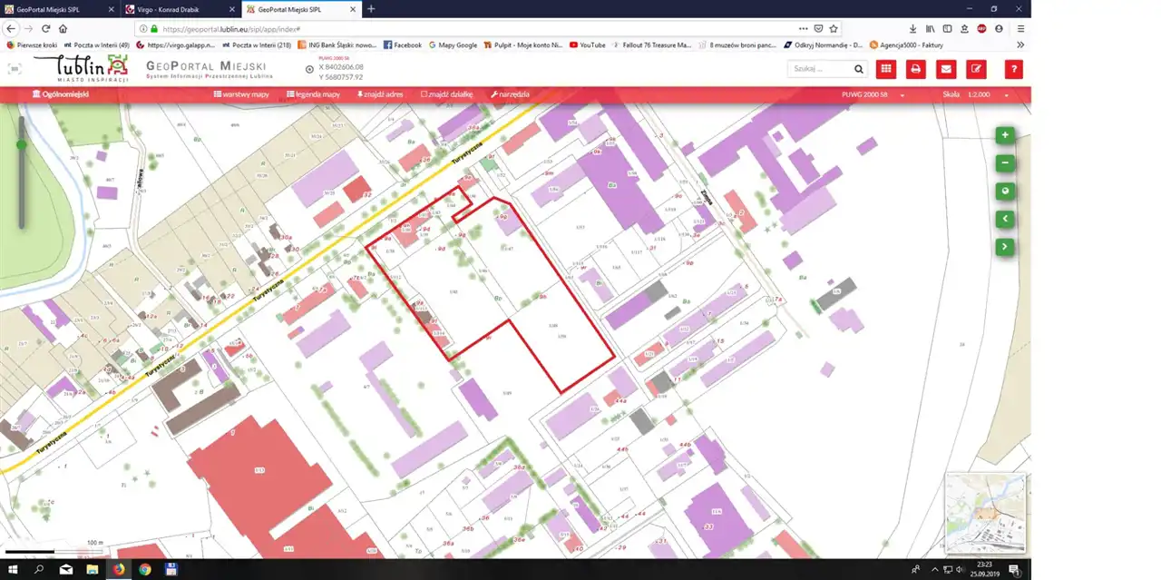This screenshot has height=580, width=1161.
Task: Click znajdź działkę find parcel
Action: pyautogui.click(x=446, y=94)
